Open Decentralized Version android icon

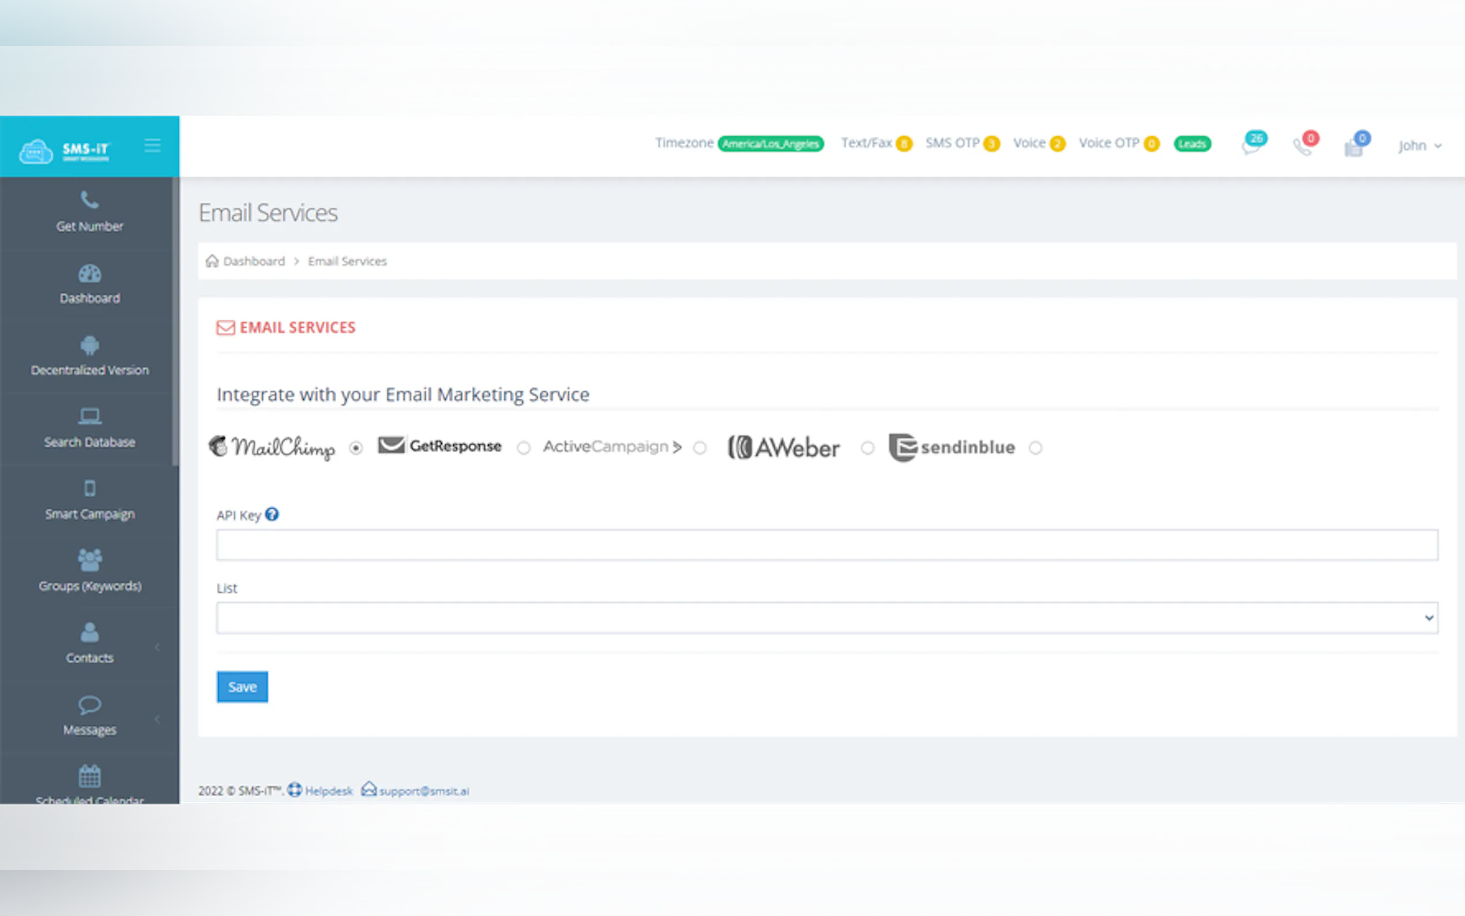point(89,346)
